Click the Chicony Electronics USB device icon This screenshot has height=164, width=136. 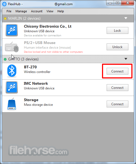(12, 30)
